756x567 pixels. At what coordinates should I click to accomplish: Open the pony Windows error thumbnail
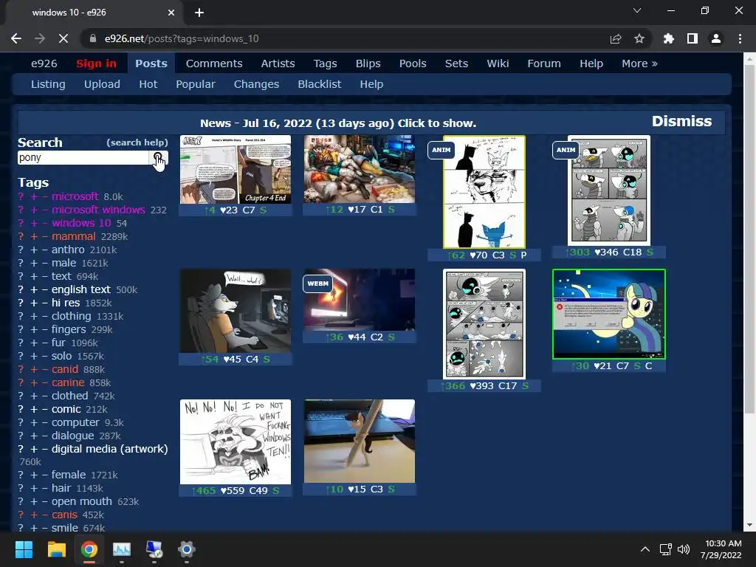[609, 315]
